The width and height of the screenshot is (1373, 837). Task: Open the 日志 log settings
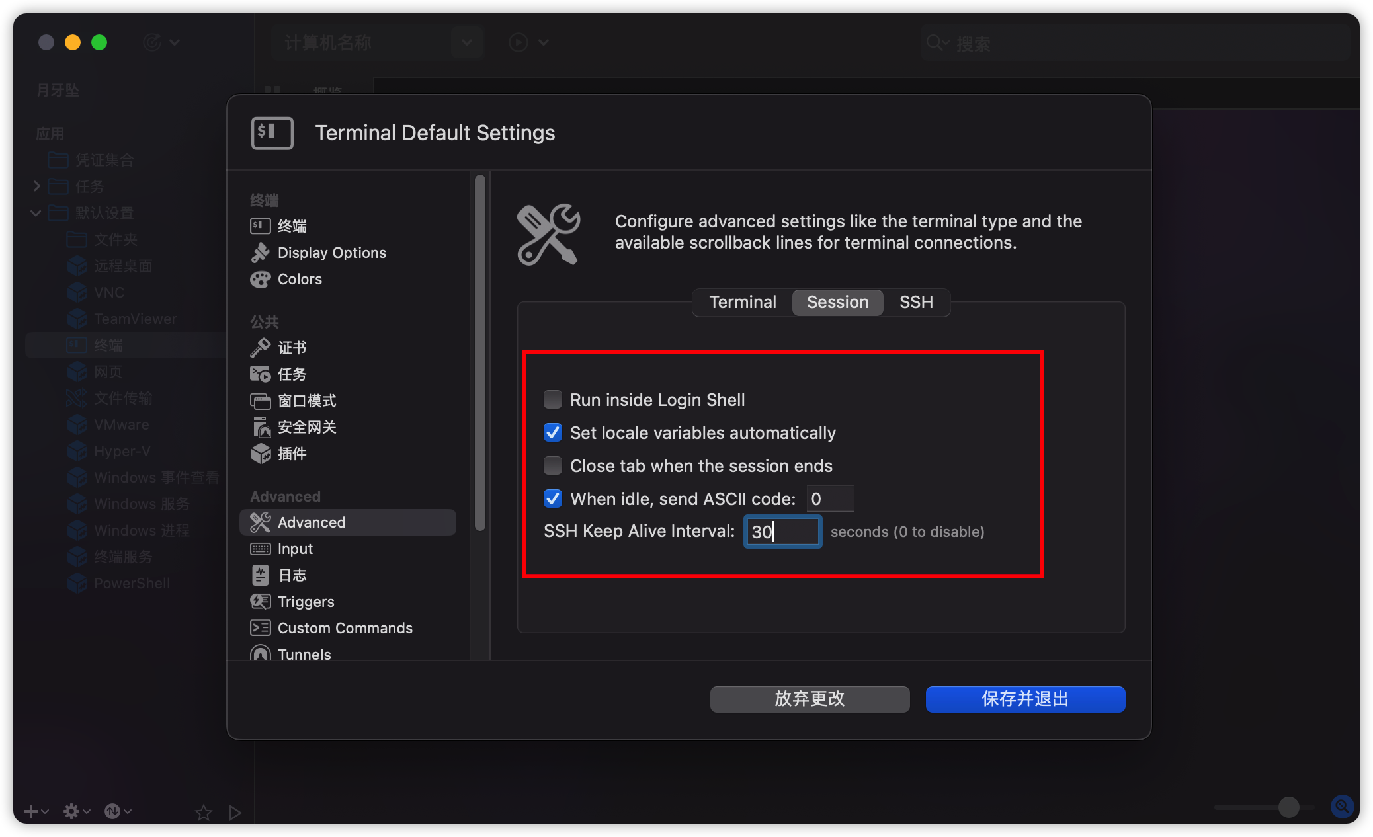coord(292,575)
